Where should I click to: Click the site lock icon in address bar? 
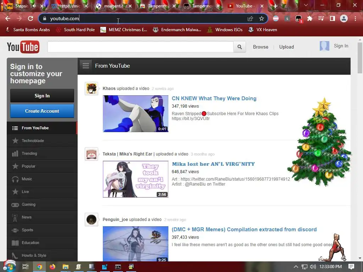click(45, 18)
